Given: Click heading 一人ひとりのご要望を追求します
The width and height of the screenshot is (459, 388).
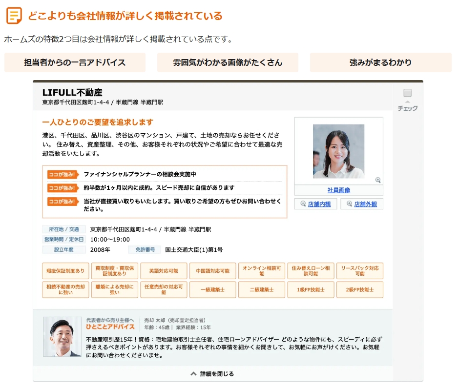Looking at the screenshot, I should [98, 122].
